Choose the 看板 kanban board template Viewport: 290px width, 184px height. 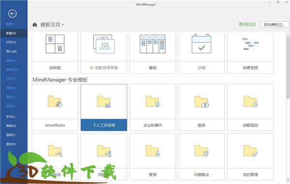(153, 53)
